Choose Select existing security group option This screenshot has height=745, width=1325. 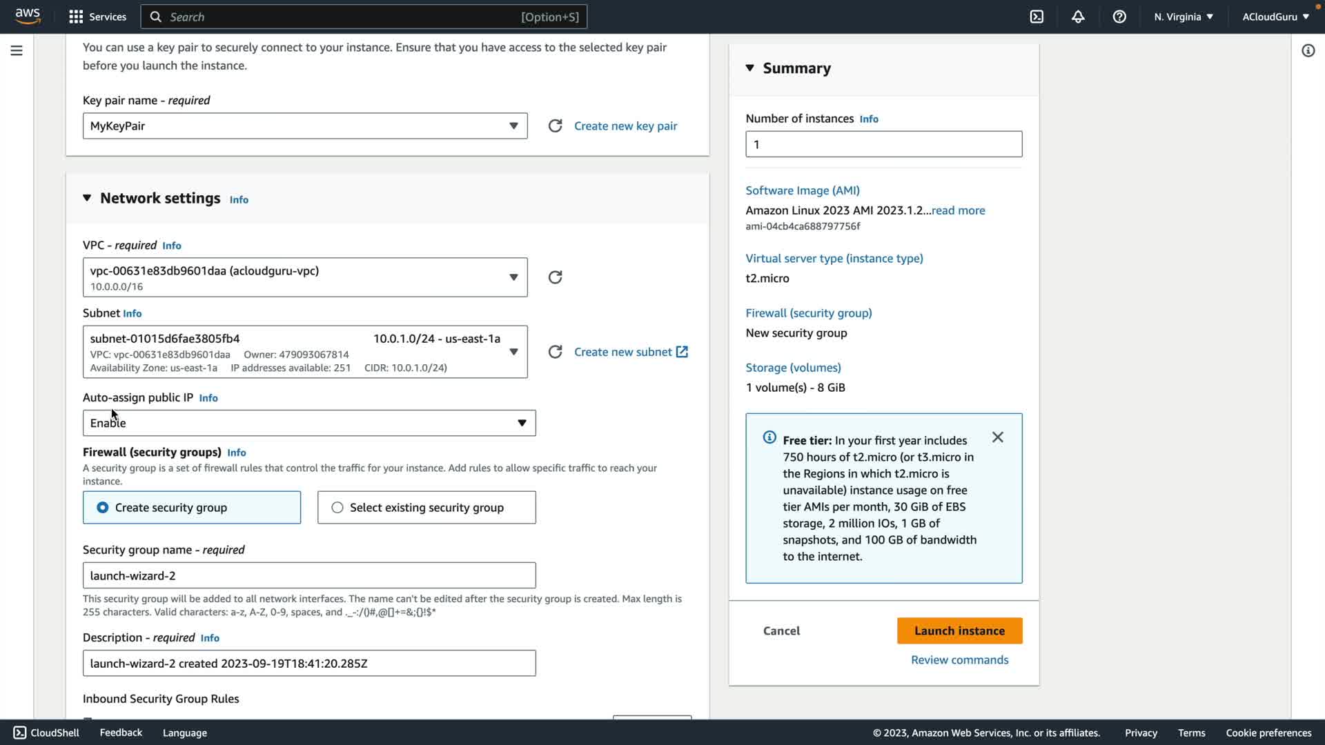337,508
